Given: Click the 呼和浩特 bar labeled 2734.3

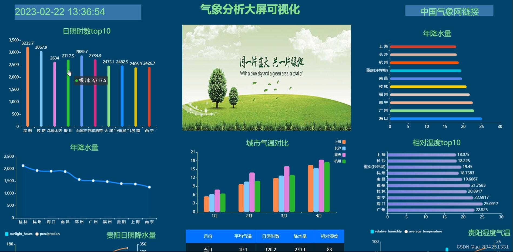Looking at the screenshot, I should tap(95, 93).
